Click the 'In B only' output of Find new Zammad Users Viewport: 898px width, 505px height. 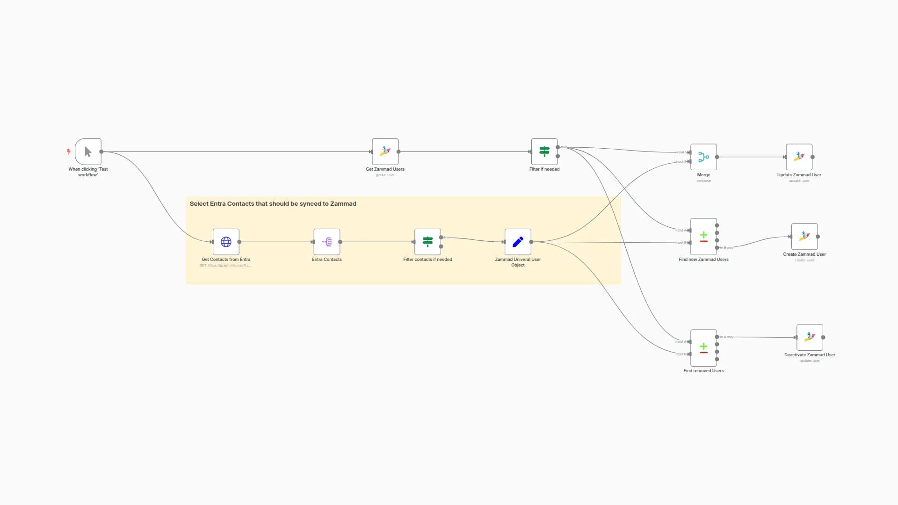717,248
